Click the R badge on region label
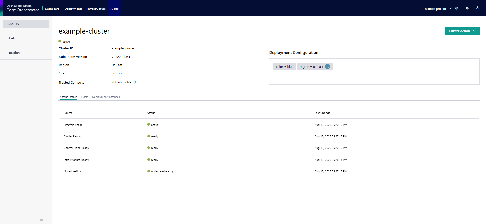Image resolution: width=486 pixels, height=224 pixels. pos(328,67)
